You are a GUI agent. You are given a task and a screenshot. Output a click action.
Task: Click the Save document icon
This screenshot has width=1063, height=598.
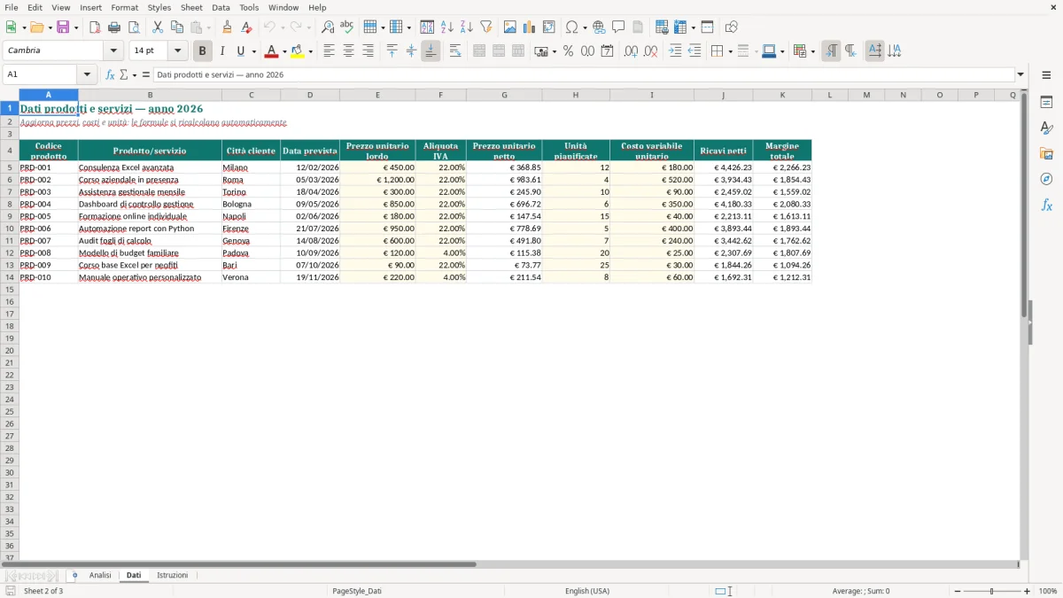coord(63,27)
